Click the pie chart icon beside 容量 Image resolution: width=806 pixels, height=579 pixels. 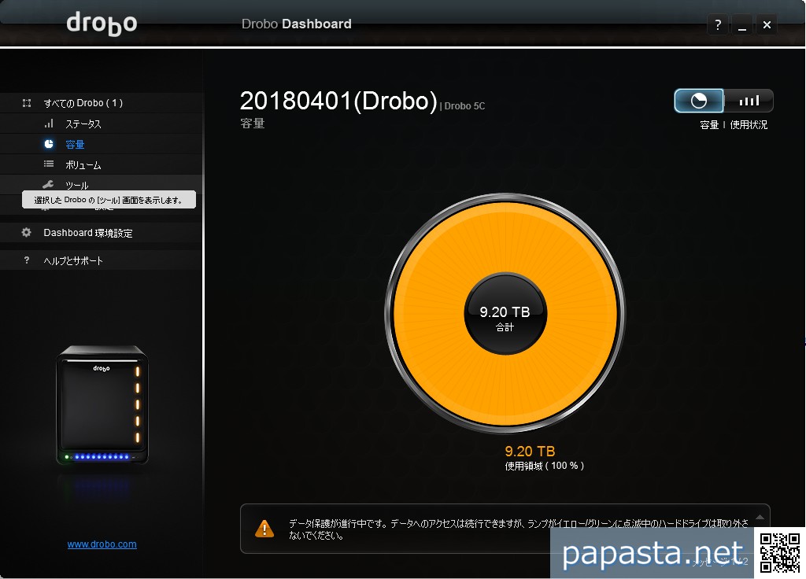click(x=49, y=144)
